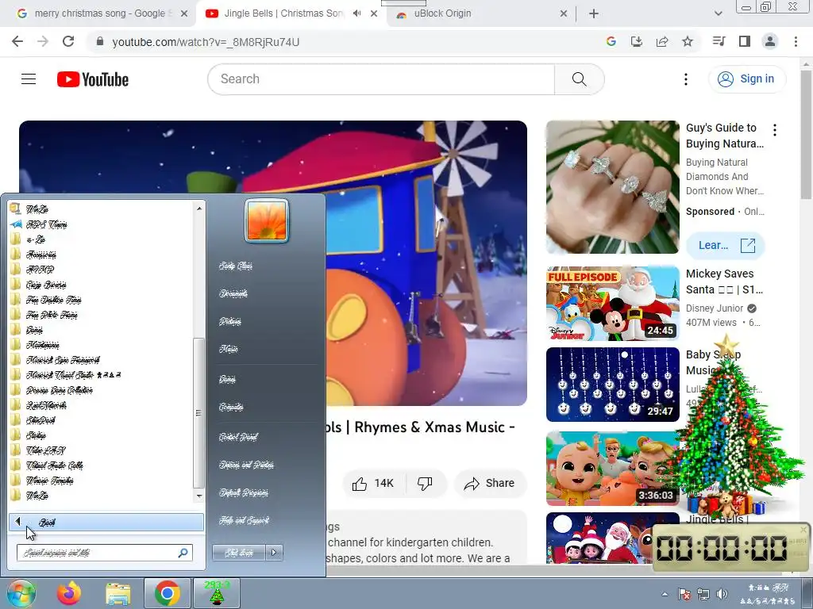
Task: Click the orange flower user picture
Action: [x=267, y=220]
